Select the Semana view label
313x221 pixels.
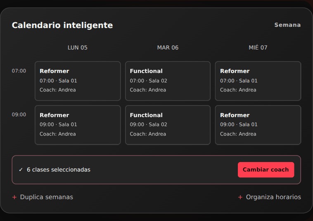pos(287,25)
